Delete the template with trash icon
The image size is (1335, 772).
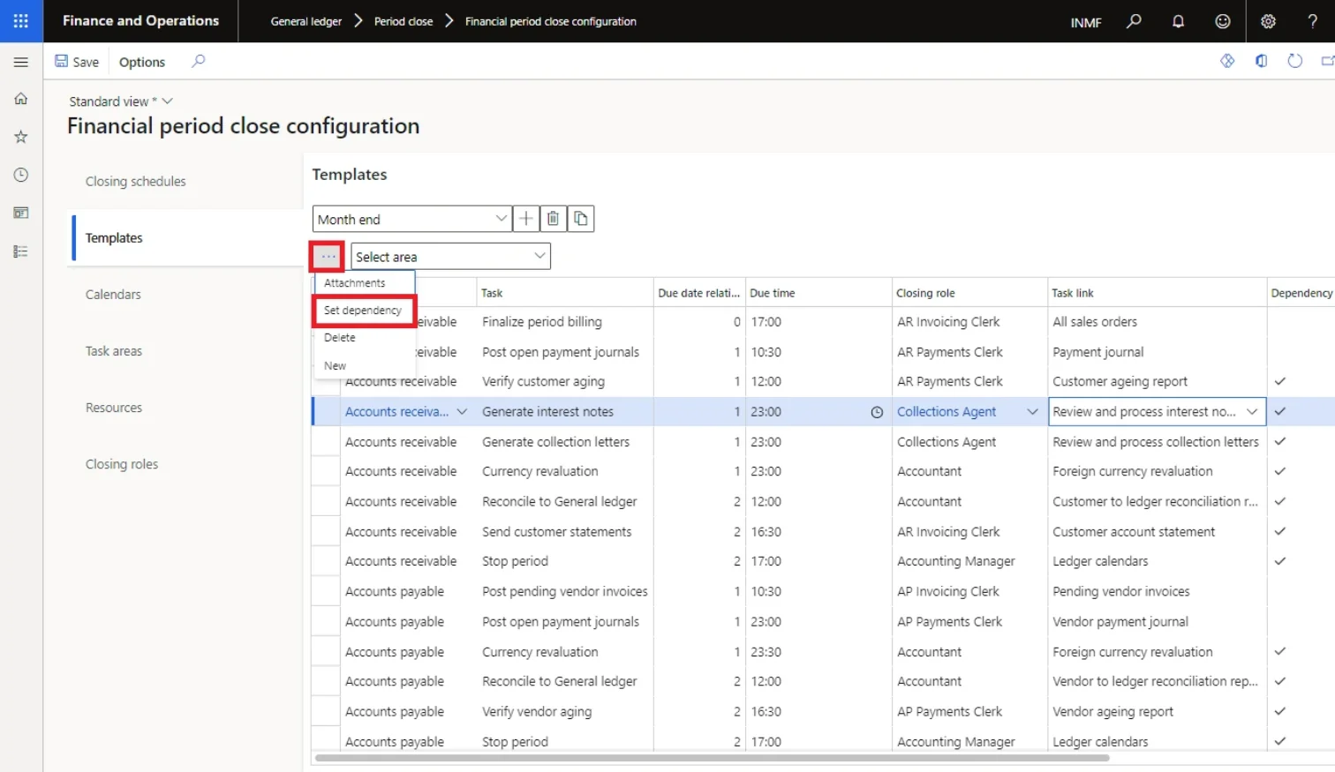point(553,219)
